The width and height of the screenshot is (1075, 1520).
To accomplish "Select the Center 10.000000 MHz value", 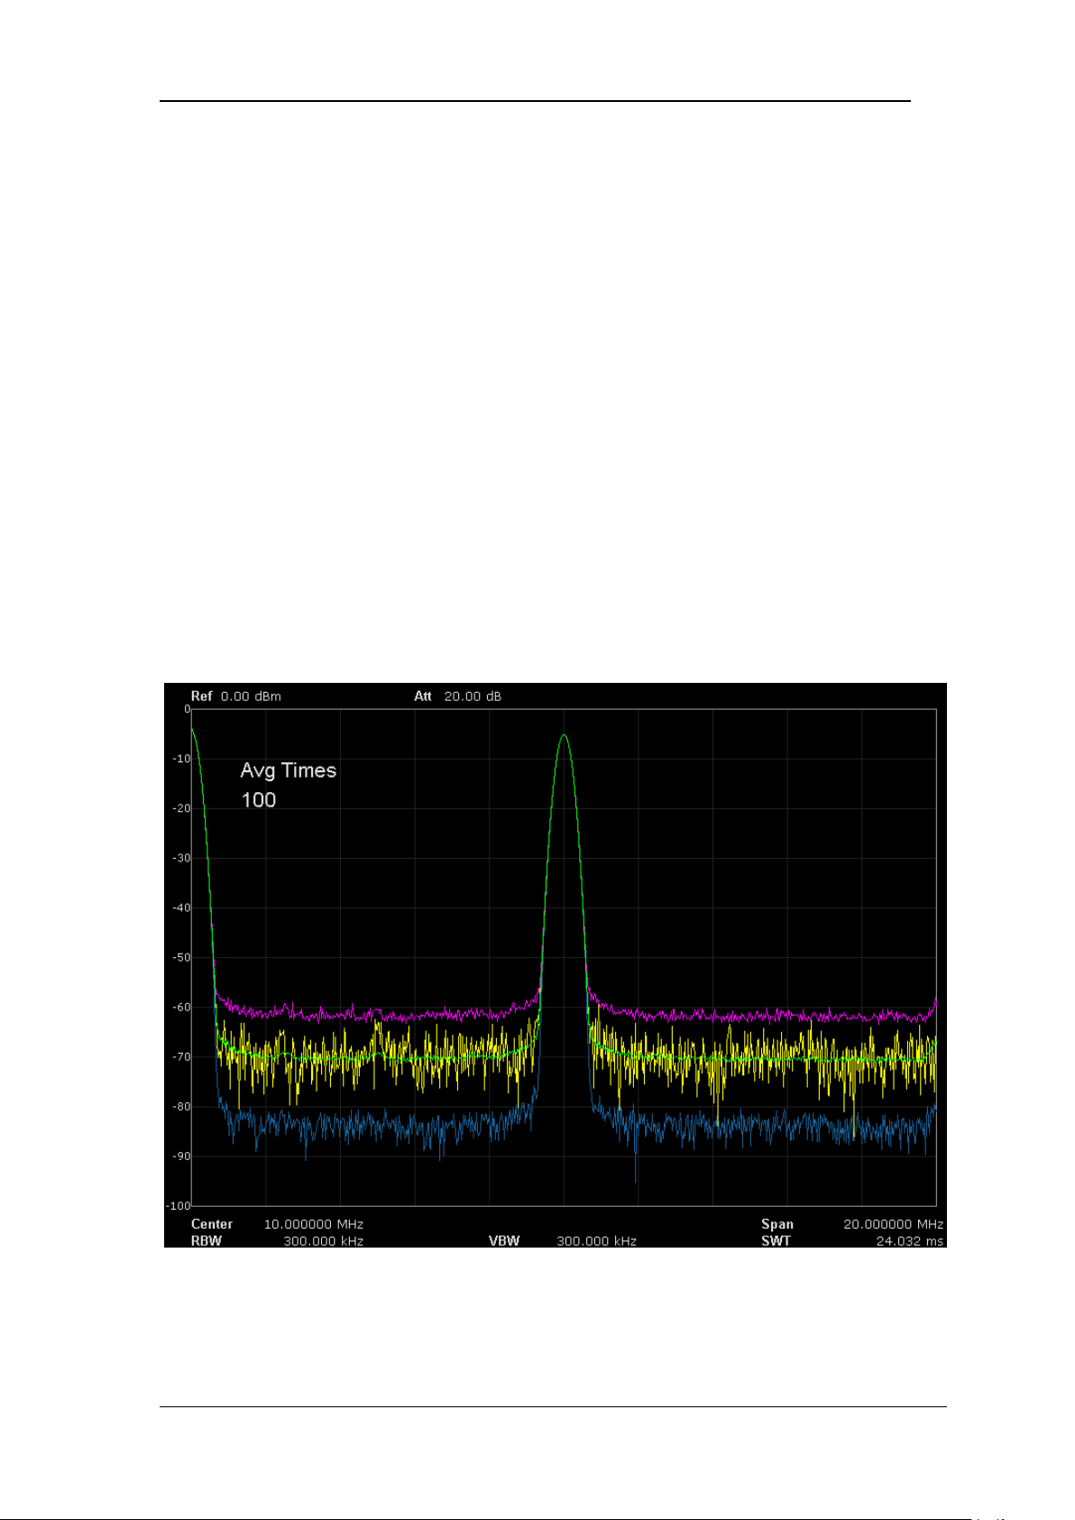I will pyautogui.click(x=313, y=1224).
